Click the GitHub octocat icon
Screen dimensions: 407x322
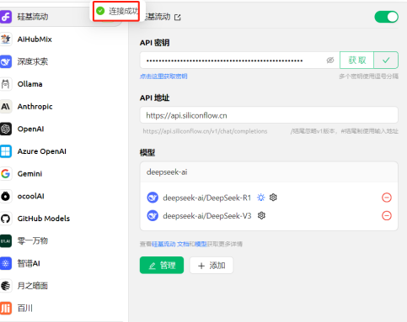pyautogui.click(x=6, y=219)
